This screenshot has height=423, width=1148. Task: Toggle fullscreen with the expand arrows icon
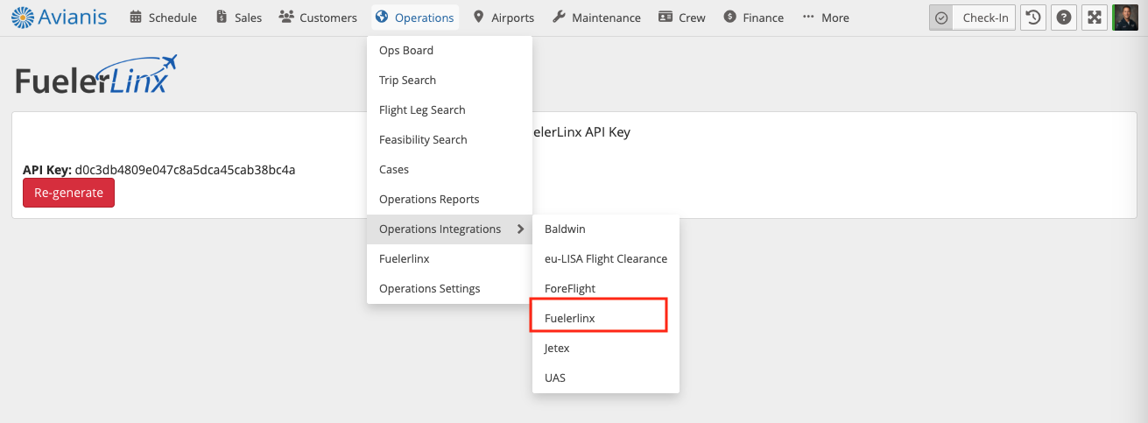[1094, 18]
